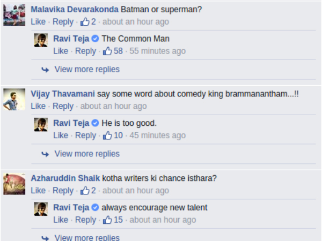Click '45 minutes ago' timestamp on Ravi Teja reply
The image size is (322, 241).
point(158,135)
